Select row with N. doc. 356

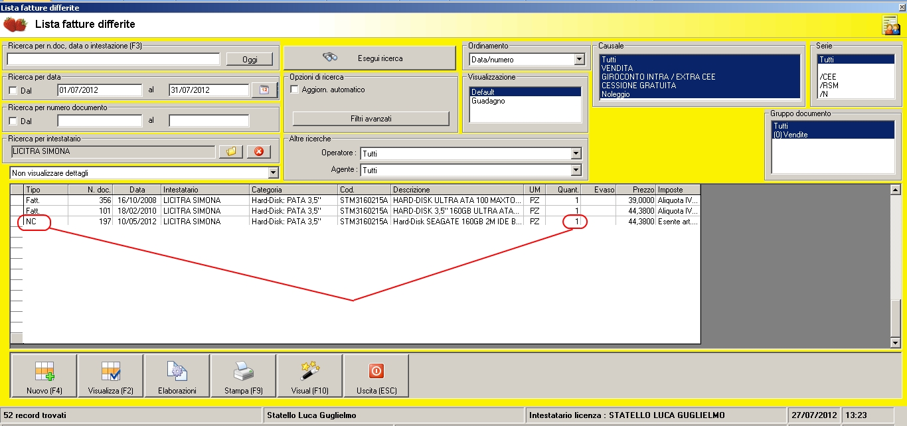click(x=356, y=200)
